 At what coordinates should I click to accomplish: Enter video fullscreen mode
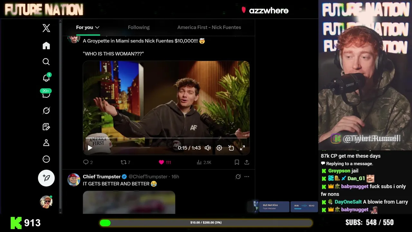tap(242, 148)
